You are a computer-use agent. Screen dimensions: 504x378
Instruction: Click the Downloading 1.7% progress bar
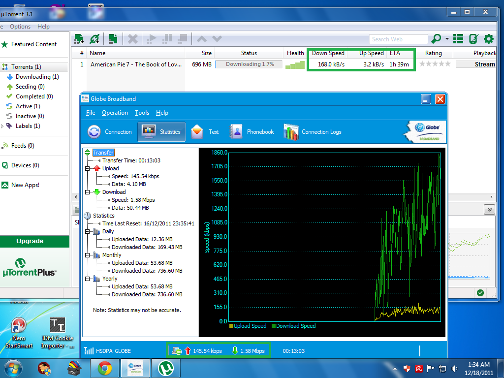pos(249,64)
